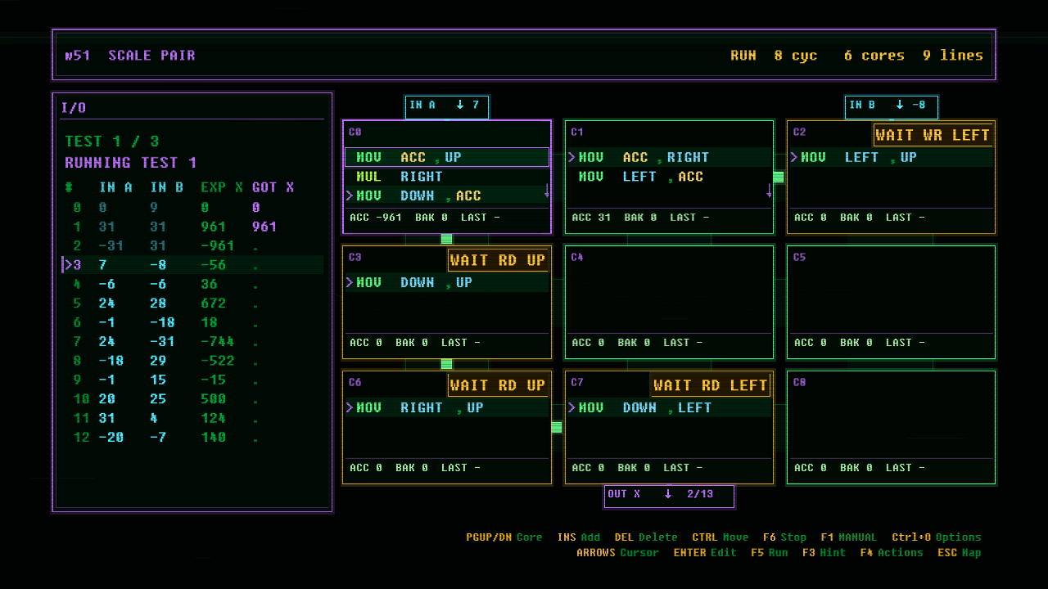
Task: Click the RUNNING TEST 1 status text
Action: coord(131,162)
